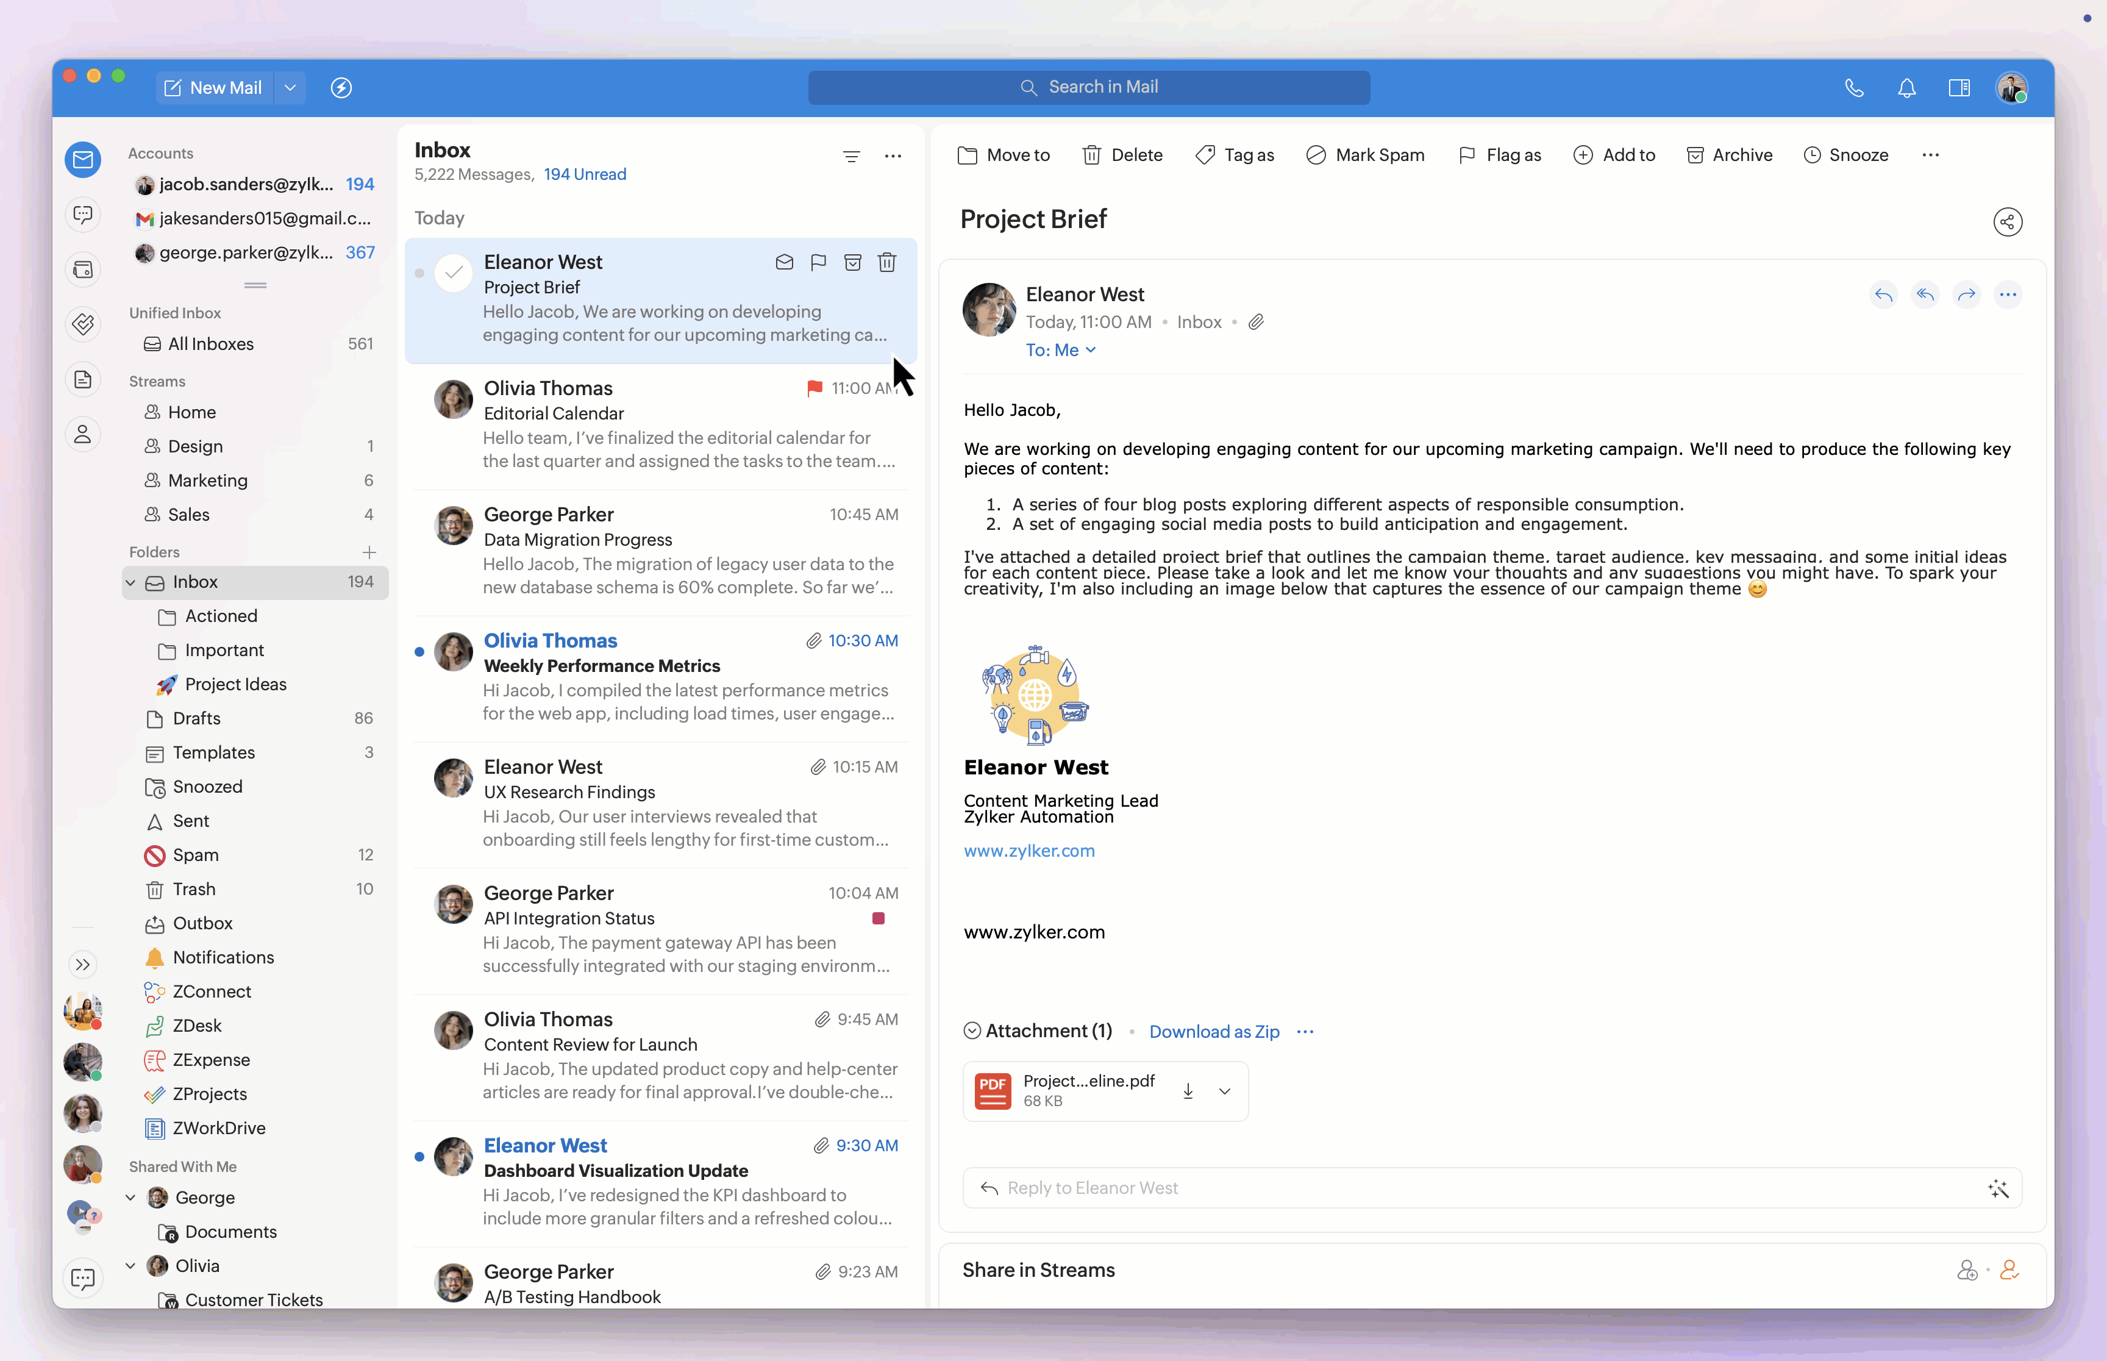This screenshot has height=1361, width=2107.
Task: Click the forward arrow icon on email
Action: [x=1966, y=295]
